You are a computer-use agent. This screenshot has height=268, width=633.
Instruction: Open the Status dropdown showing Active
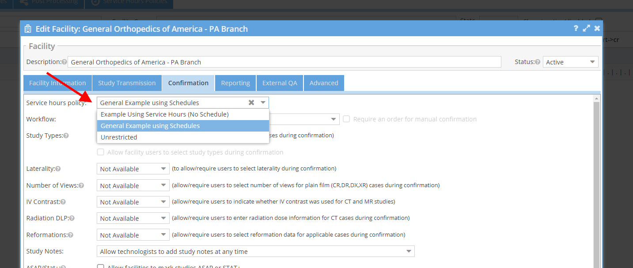tap(570, 62)
